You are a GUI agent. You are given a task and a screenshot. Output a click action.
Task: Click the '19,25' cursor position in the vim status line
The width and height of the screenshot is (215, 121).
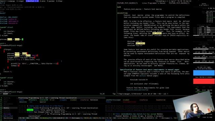(x=102, y=94)
